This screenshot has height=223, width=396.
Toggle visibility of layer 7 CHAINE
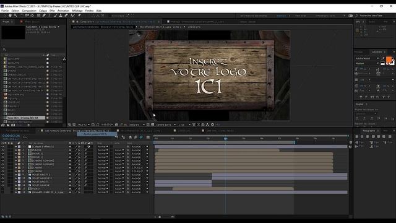2,168
